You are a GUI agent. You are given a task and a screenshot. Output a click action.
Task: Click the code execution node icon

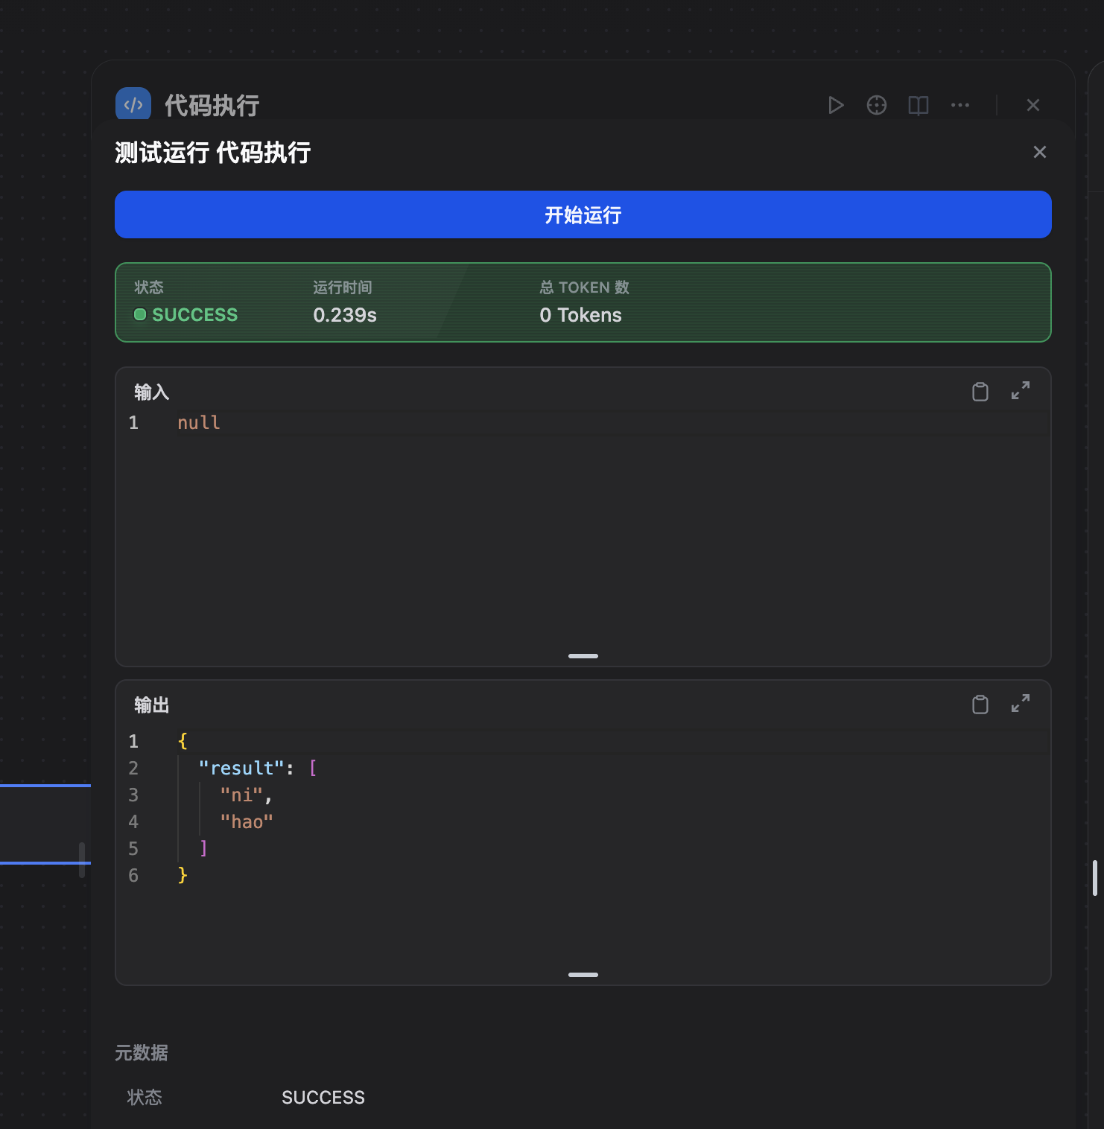coord(133,104)
